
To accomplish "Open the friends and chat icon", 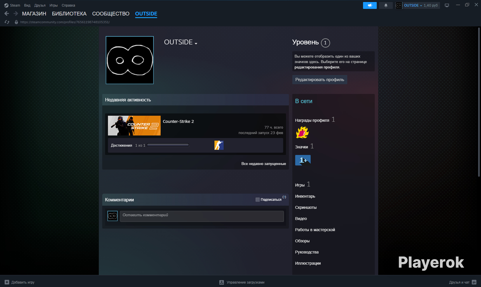I will (474, 282).
